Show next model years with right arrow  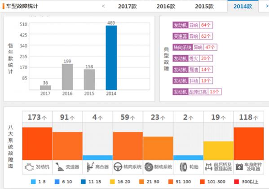(267, 6)
